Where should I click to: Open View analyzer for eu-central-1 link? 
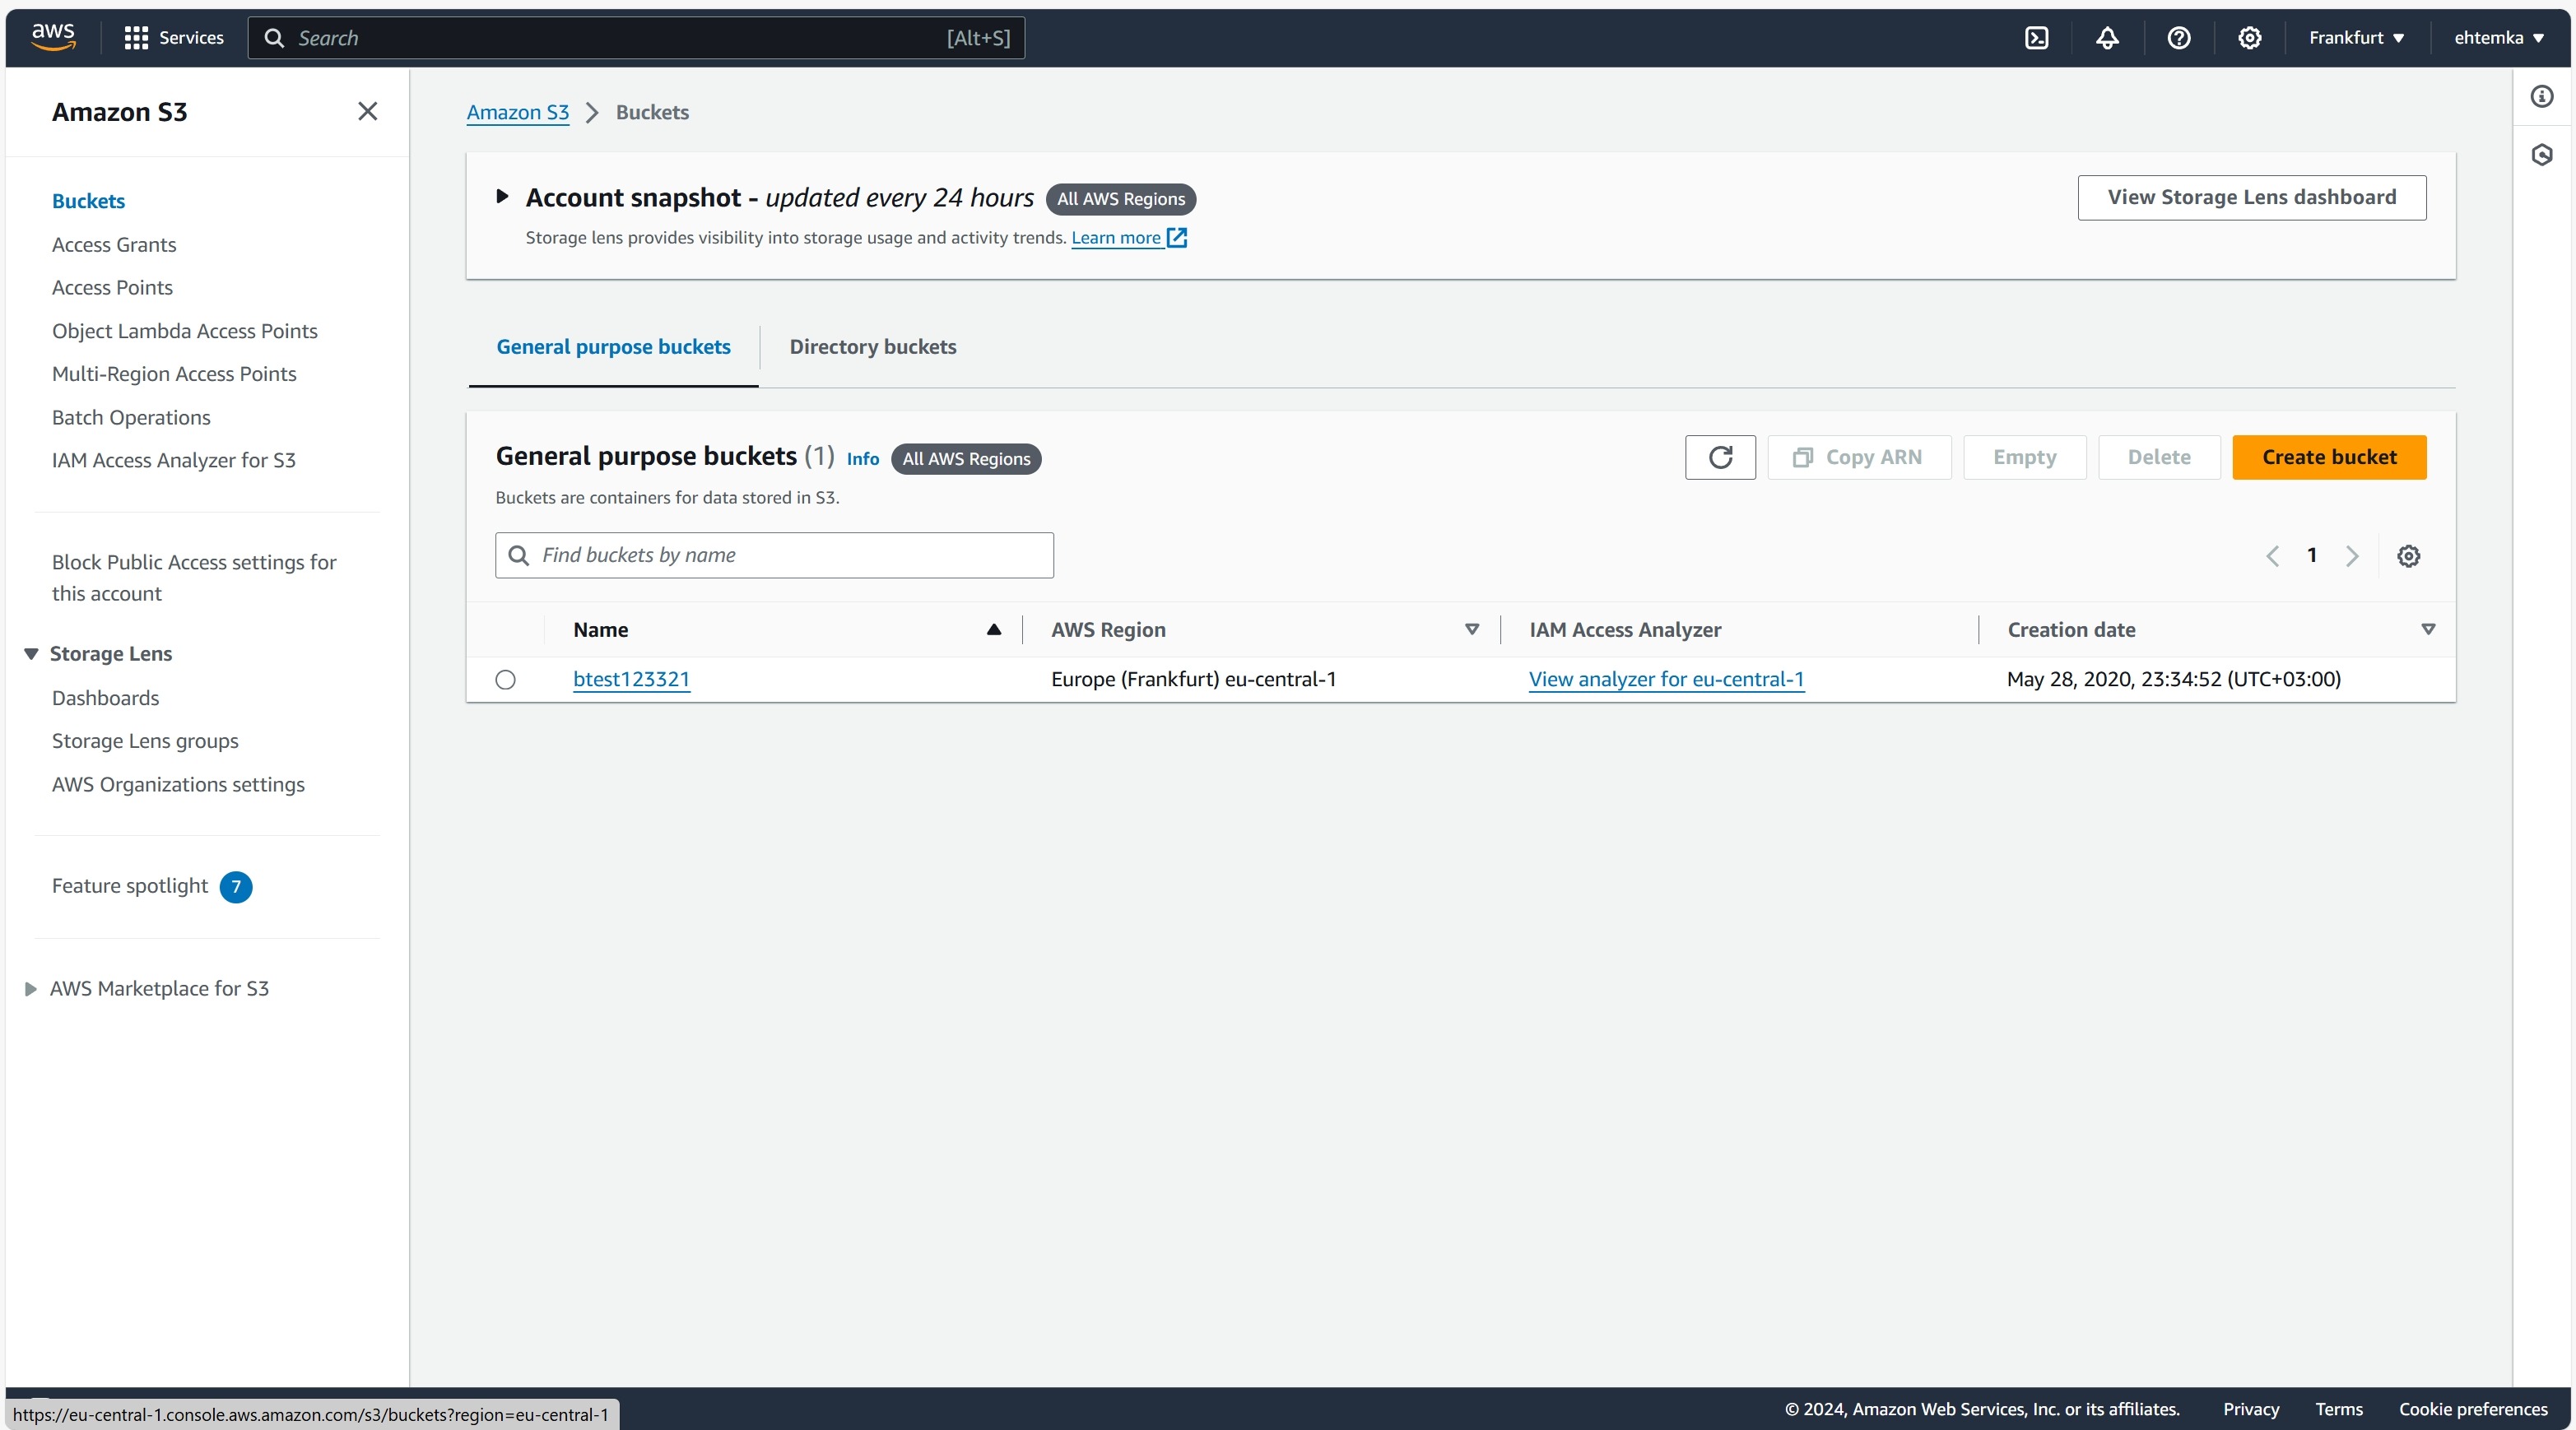point(1666,680)
